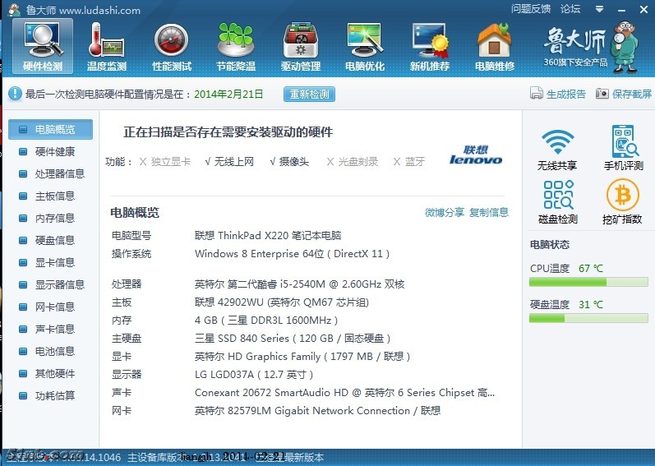The width and height of the screenshot is (655, 466).
Task: Open 驱动管理 driver management
Action: pyautogui.click(x=301, y=46)
